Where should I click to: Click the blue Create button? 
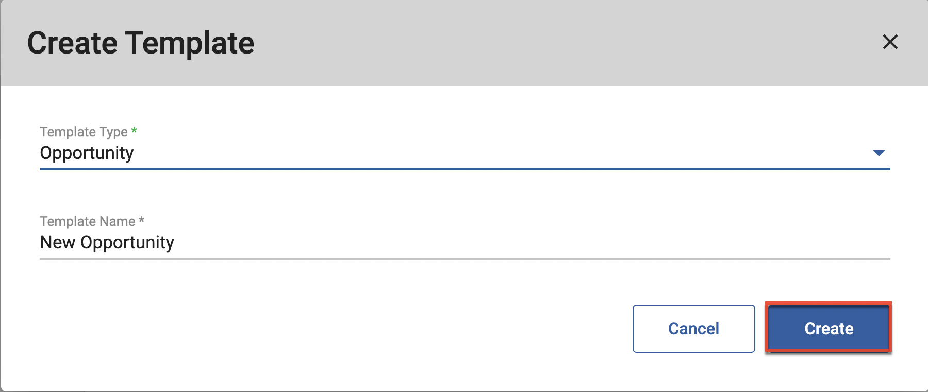click(828, 328)
